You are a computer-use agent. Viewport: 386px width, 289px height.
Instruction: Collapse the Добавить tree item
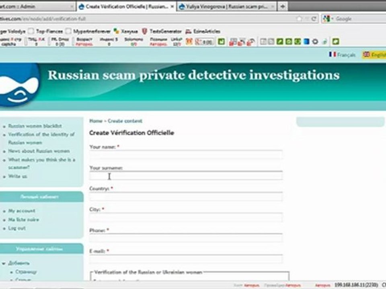pos(4,263)
